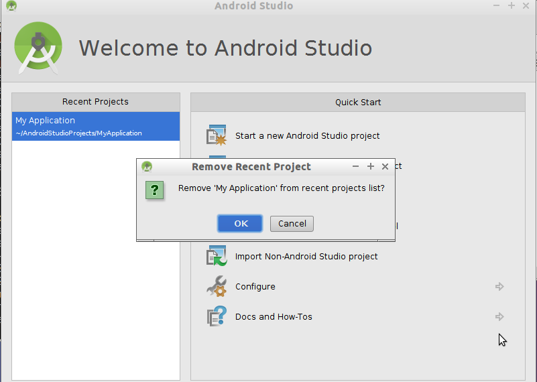Viewport: 537px width, 382px height.
Task: Choose Start a new Android Studio project
Action: (x=307, y=136)
